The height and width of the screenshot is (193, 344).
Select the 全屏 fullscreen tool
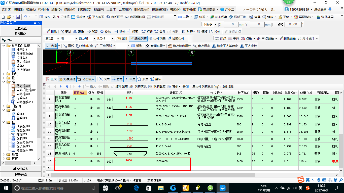(255, 17)
